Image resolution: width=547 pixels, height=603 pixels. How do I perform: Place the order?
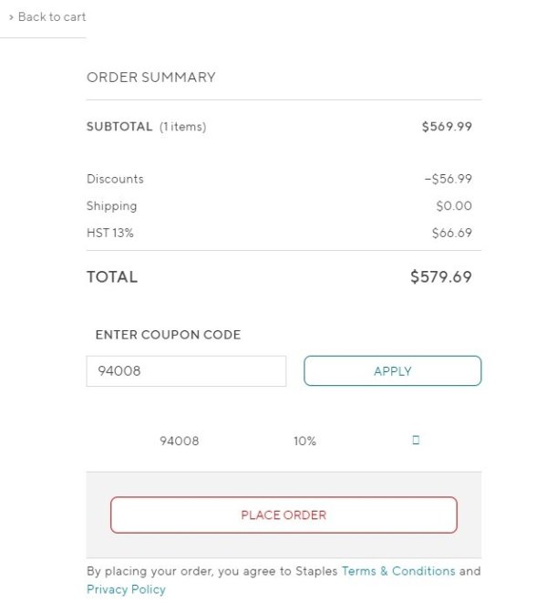tap(284, 515)
